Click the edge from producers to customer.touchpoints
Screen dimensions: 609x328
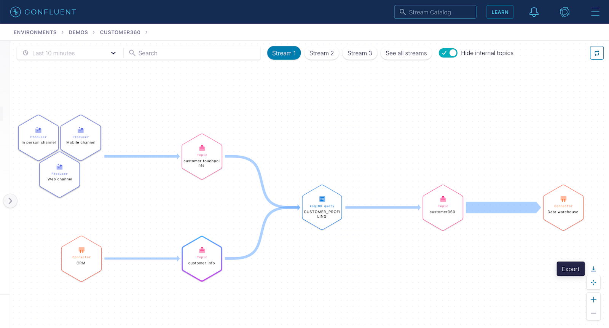142,156
